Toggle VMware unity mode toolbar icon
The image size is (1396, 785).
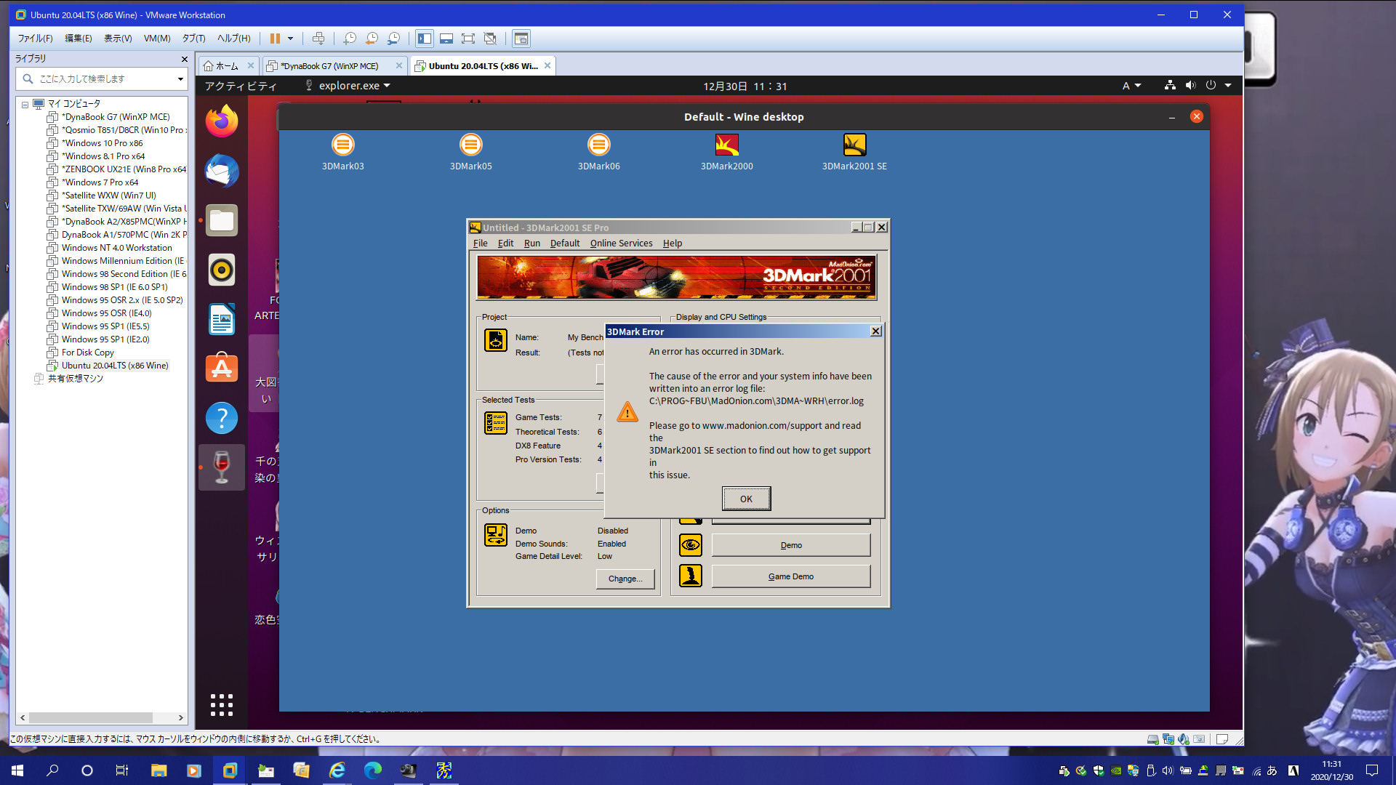pyautogui.click(x=490, y=39)
